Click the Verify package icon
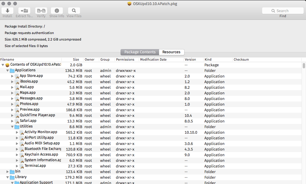The image size is (306, 184). [41, 11]
